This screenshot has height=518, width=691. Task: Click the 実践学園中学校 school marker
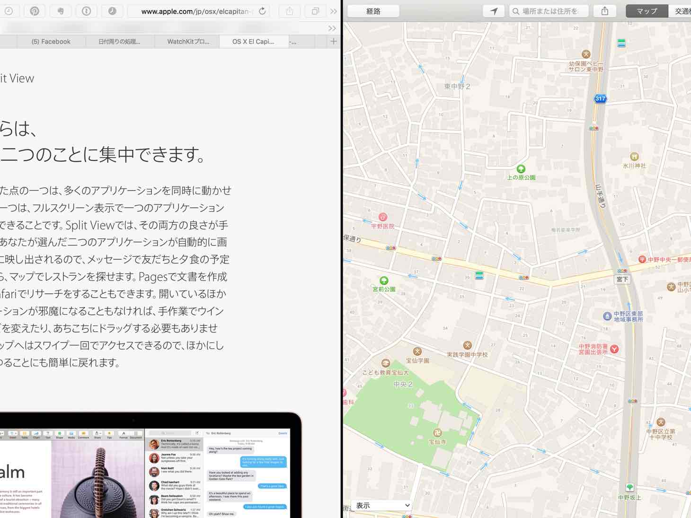[467, 345]
